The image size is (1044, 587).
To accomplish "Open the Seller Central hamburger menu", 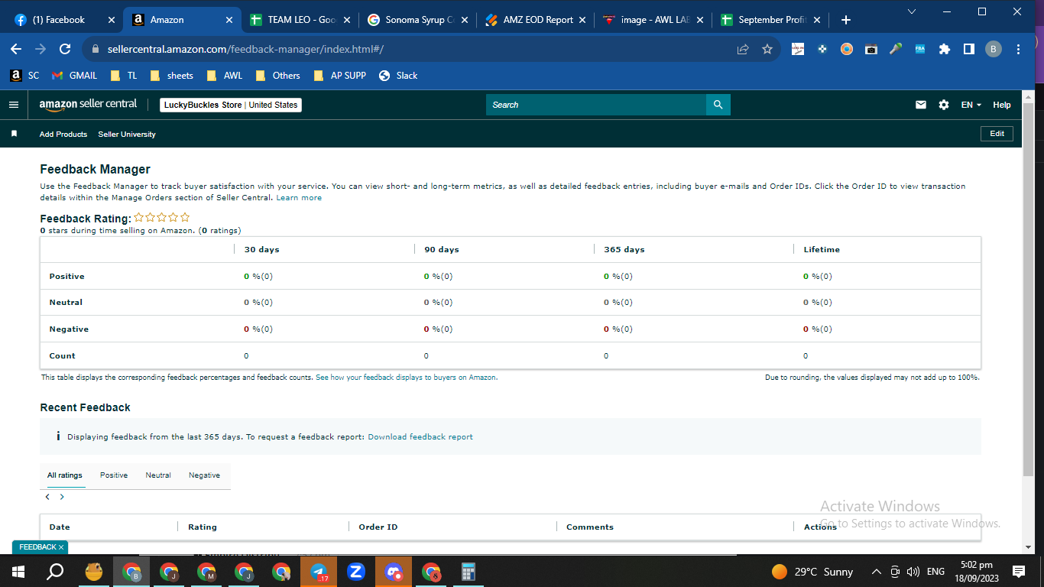I will pos(13,105).
